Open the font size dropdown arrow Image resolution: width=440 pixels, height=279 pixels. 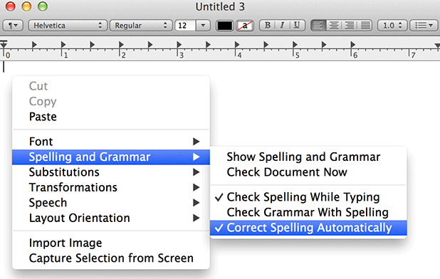(x=203, y=26)
